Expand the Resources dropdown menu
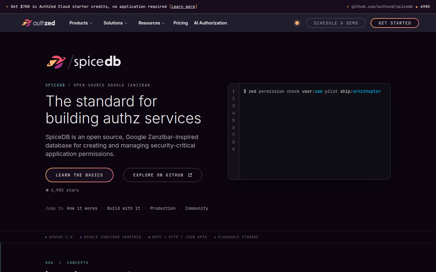Image resolution: width=436 pixels, height=272 pixels. [151, 23]
